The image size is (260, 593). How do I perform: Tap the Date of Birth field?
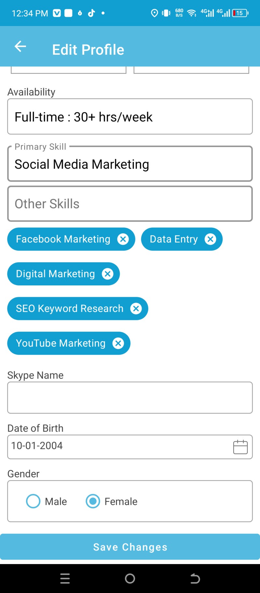(x=130, y=447)
